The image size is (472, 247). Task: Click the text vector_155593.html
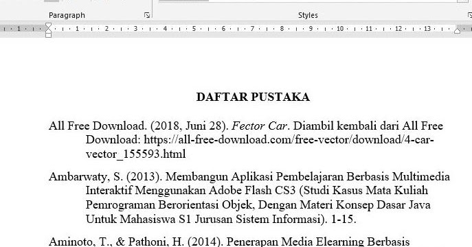pos(136,154)
